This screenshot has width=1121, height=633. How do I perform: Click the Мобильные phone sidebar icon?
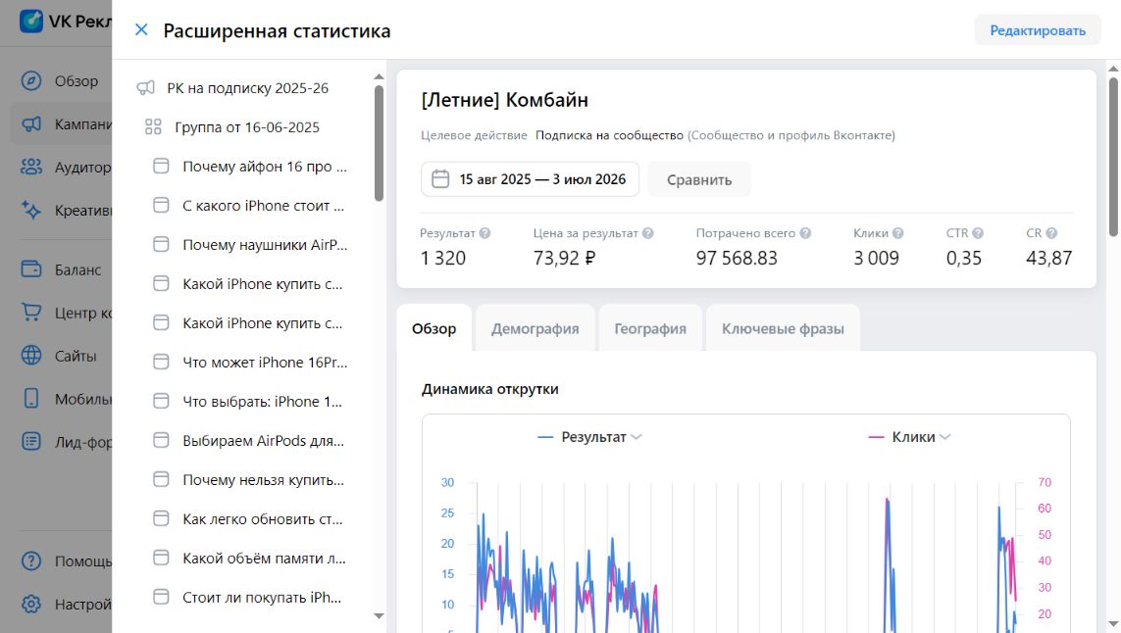click(x=31, y=398)
